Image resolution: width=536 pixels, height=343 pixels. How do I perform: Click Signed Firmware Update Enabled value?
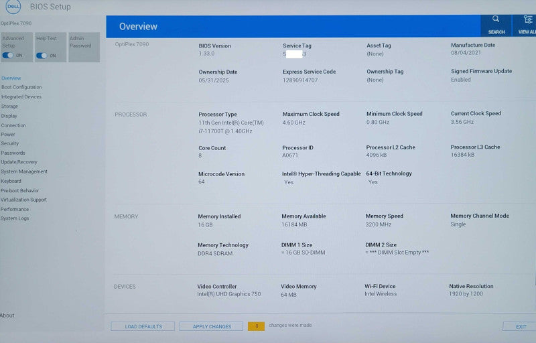pyautogui.click(x=460, y=80)
